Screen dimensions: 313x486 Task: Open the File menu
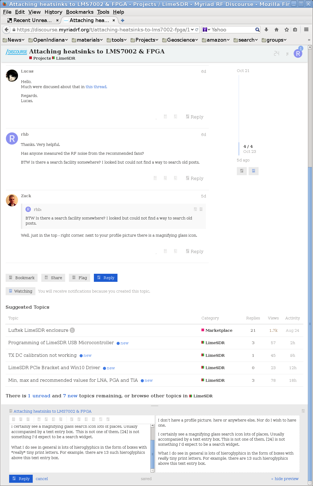pos(7,12)
